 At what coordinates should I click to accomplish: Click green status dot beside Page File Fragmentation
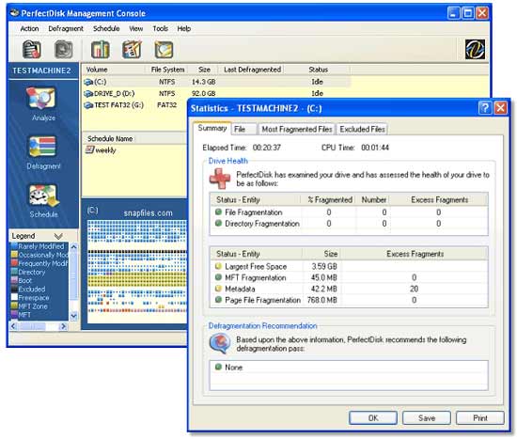[218, 300]
